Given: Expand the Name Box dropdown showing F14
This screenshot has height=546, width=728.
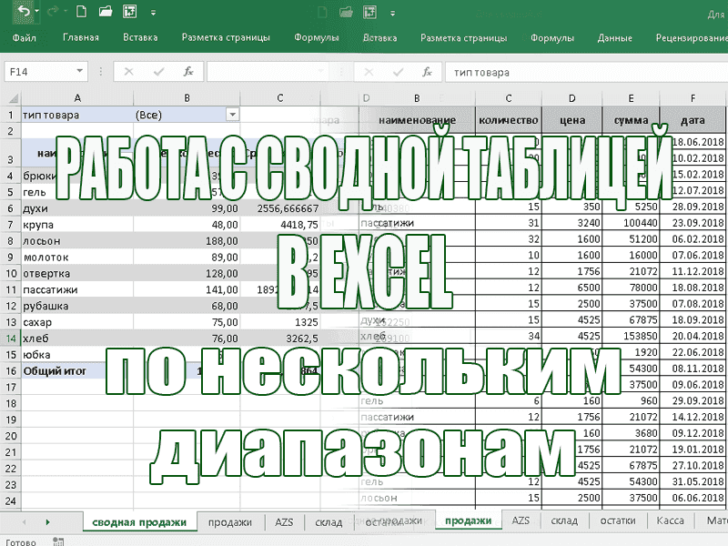Looking at the screenshot, I should point(80,71).
